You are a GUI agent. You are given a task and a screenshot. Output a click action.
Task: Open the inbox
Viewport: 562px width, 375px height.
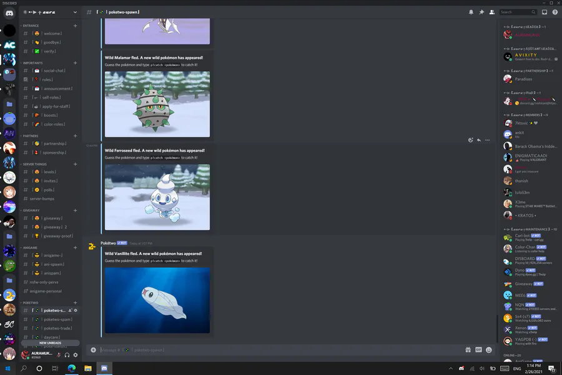(x=545, y=12)
